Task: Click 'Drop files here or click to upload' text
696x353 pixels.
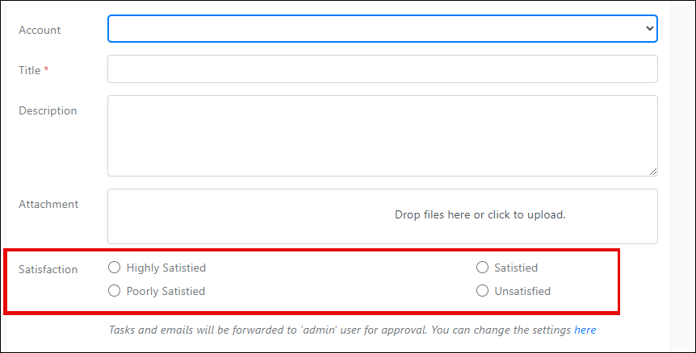Action: pyautogui.click(x=480, y=215)
